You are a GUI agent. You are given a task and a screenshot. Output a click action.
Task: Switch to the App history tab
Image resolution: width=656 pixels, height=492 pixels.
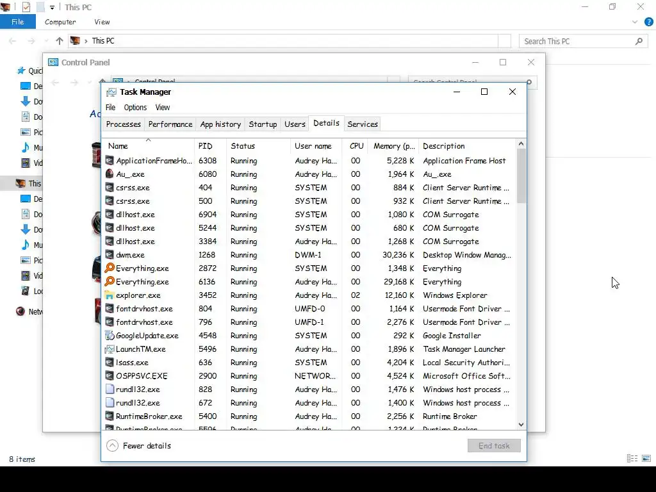tap(220, 124)
